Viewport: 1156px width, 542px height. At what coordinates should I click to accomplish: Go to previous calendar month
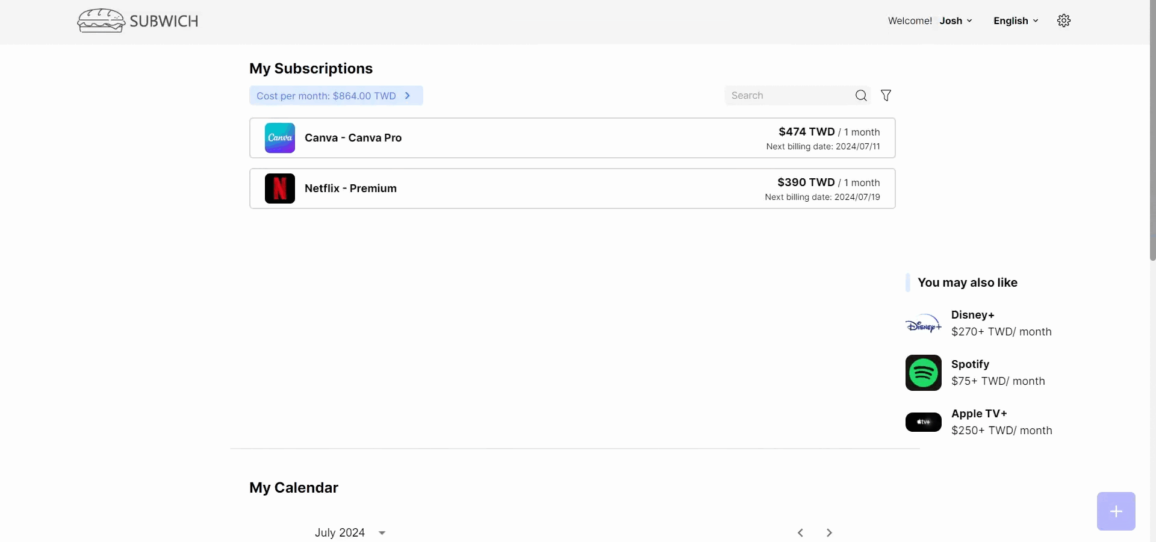pos(800,532)
